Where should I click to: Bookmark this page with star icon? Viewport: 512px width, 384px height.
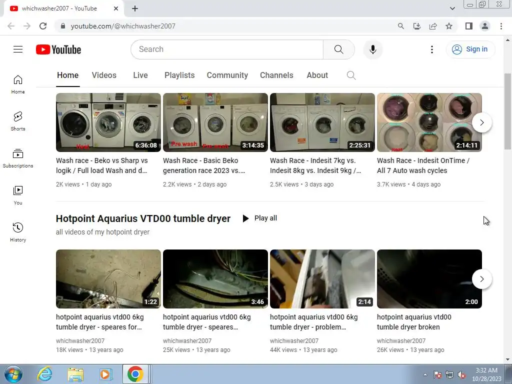coord(449,26)
